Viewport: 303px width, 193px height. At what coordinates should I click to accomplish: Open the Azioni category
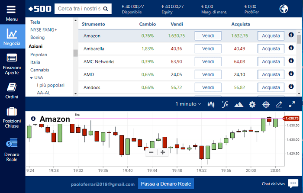click(35, 46)
